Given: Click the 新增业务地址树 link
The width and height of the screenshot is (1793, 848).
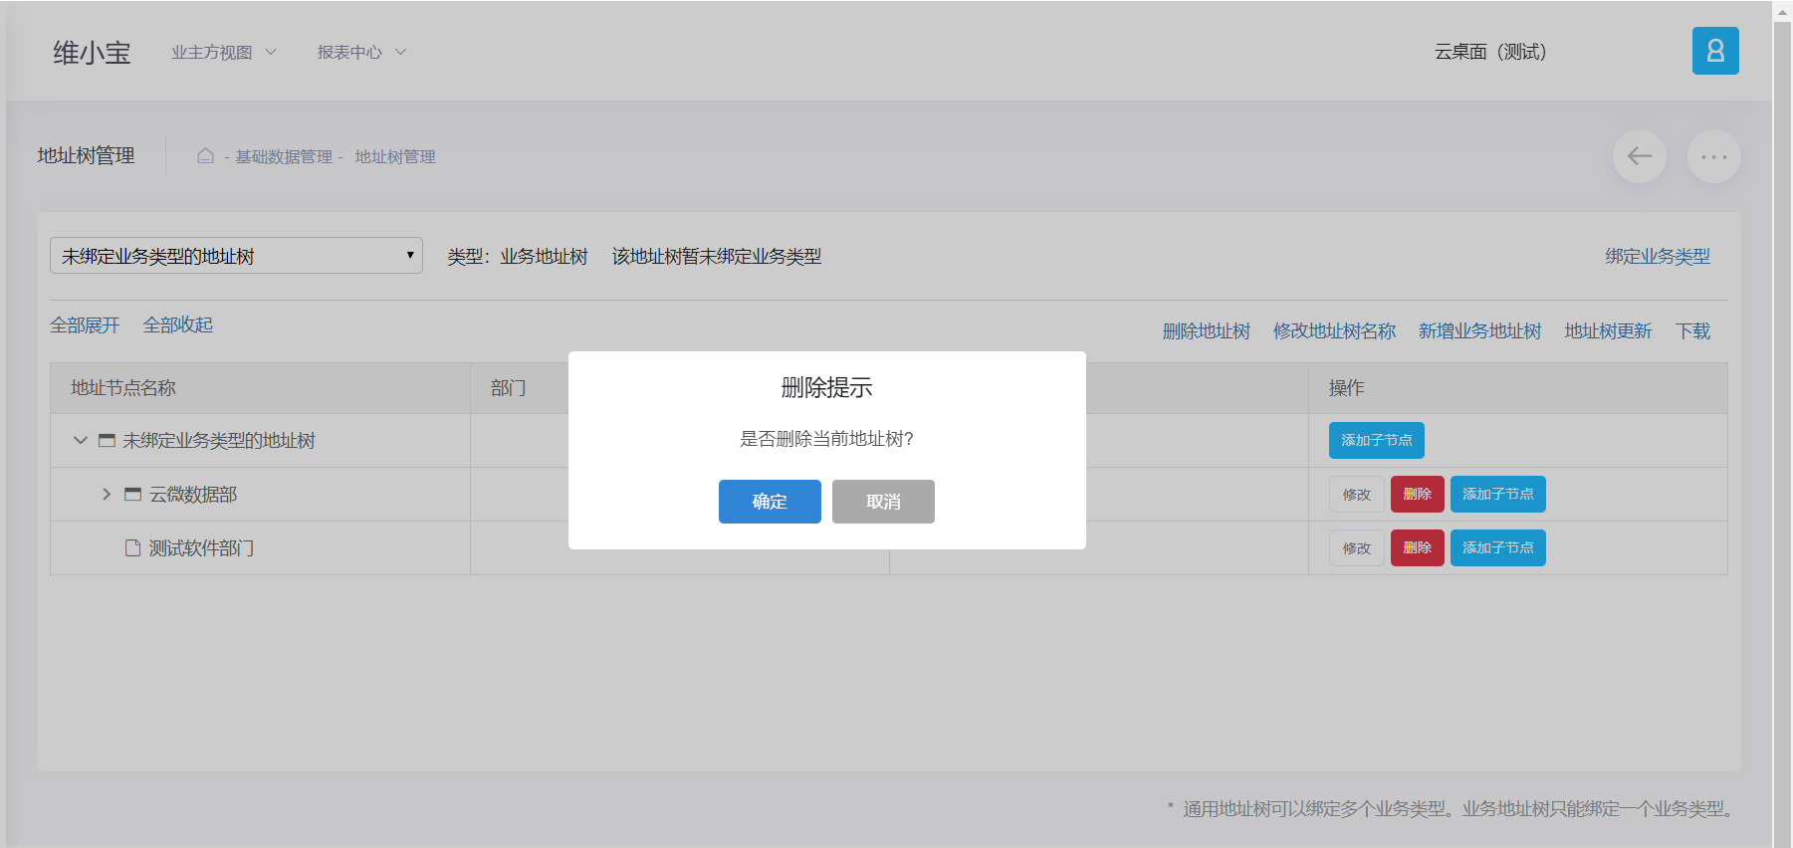Looking at the screenshot, I should (x=1480, y=331).
